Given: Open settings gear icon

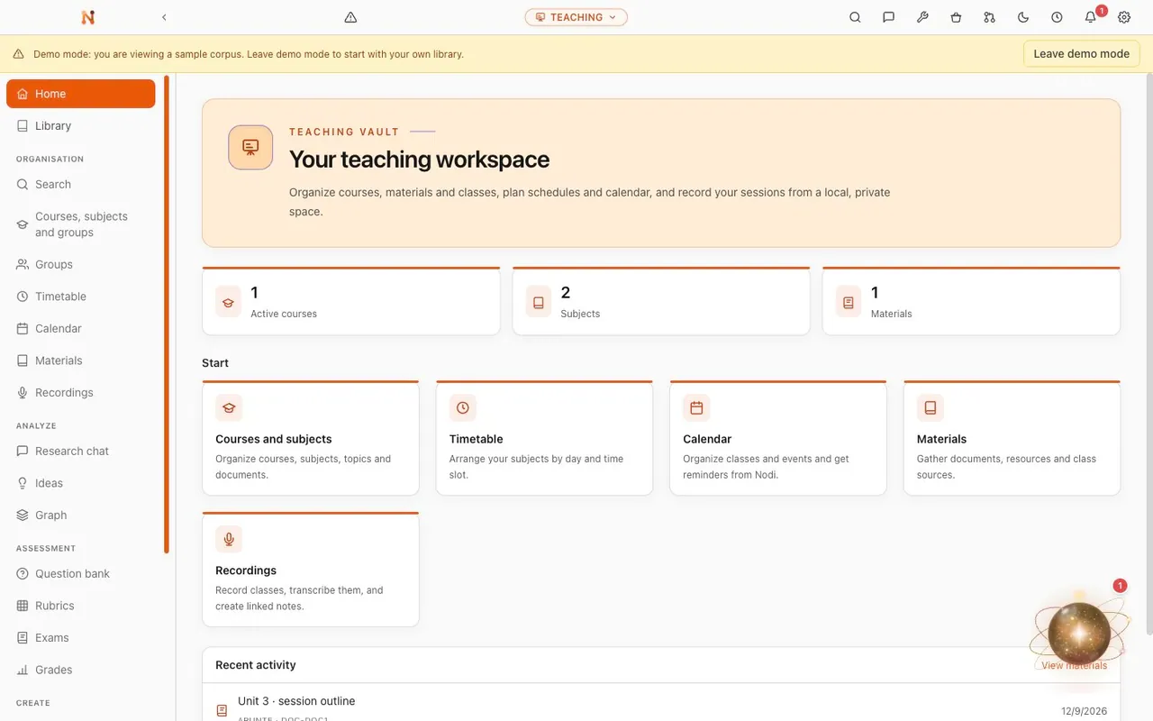Looking at the screenshot, I should (1124, 17).
